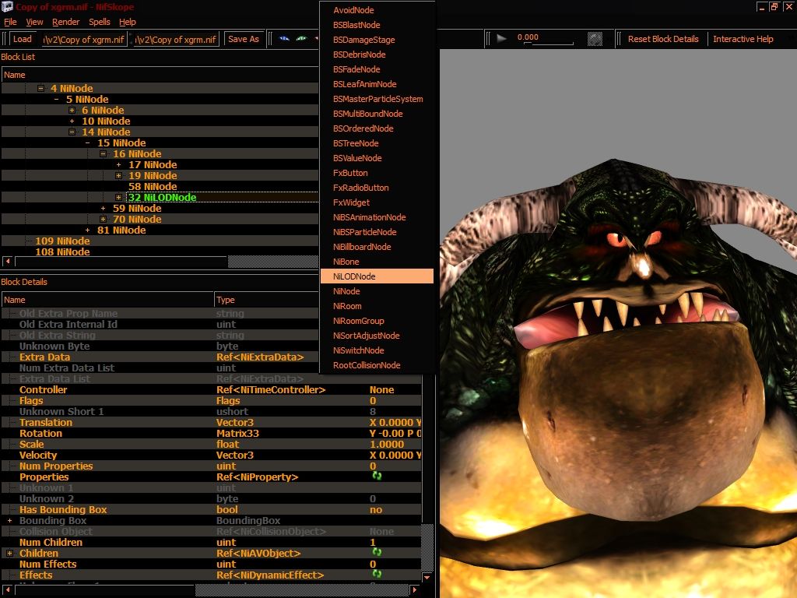
Task: Collapse the 4 NiNode tree branch
Action: click(x=40, y=89)
